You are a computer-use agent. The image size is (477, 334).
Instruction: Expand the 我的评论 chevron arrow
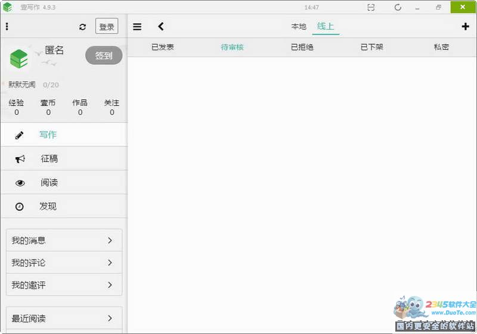pos(110,263)
